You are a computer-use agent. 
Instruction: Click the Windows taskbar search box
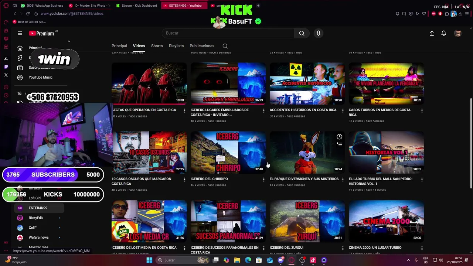[x=182, y=260]
